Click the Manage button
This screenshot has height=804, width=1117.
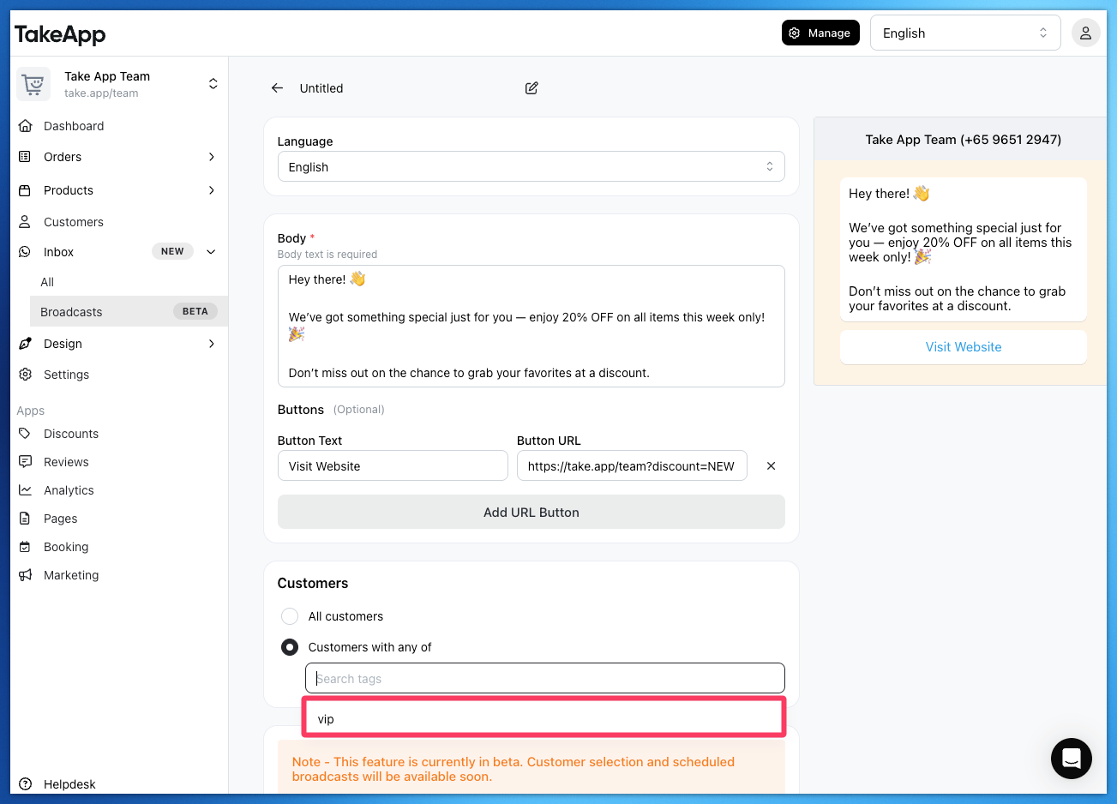[820, 33]
